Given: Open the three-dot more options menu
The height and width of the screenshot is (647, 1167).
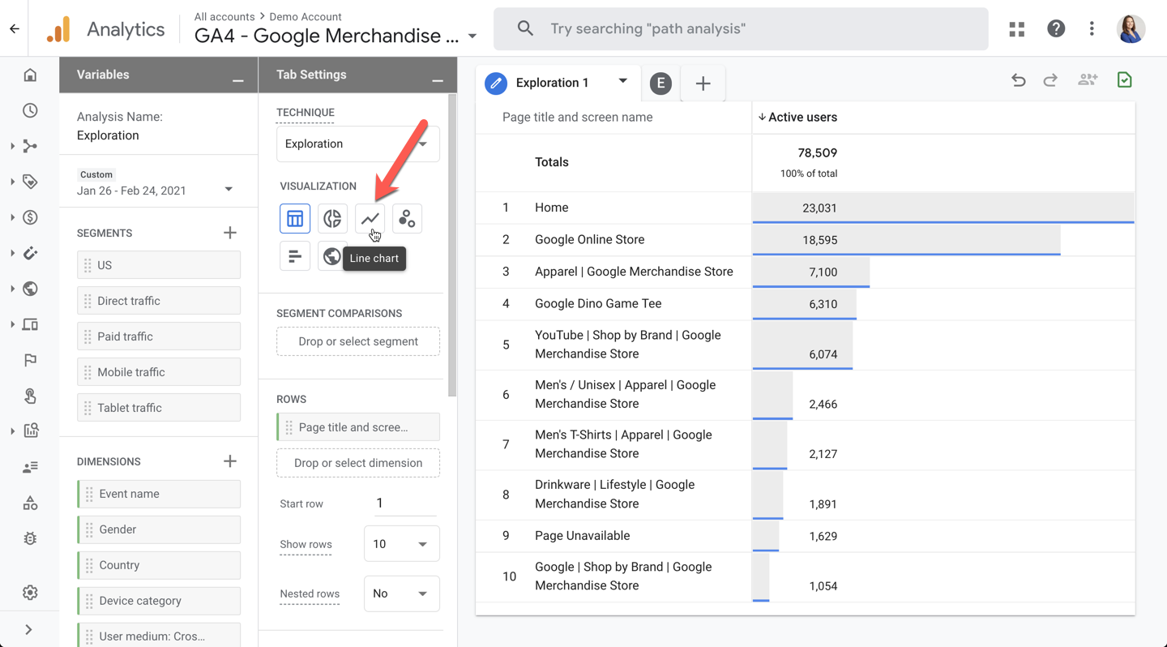Looking at the screenshot, I should [1092, 29].
